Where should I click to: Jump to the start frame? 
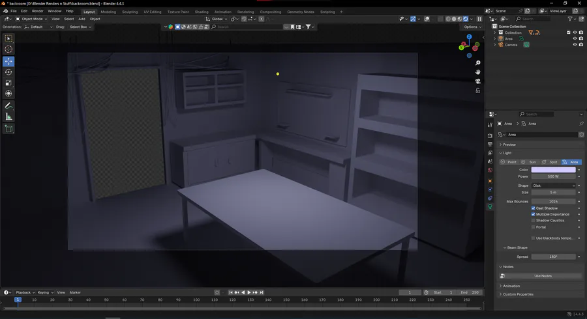(x=231, y=292)
